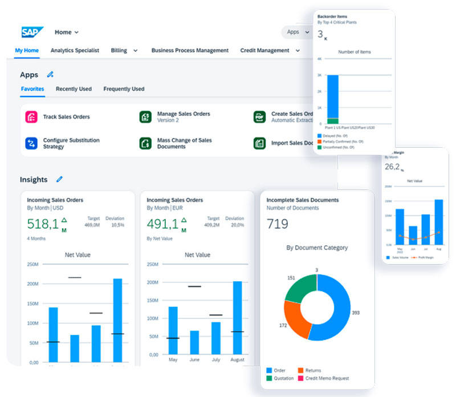This screenshot has width=456, height=397.
Task: Click the Configure Substitution Strategy icon
Action: [31, 143]
